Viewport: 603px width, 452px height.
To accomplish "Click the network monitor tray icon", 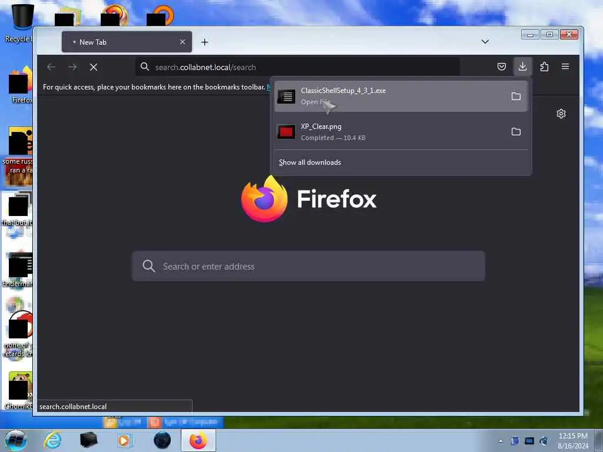I will tap(529, 441).
